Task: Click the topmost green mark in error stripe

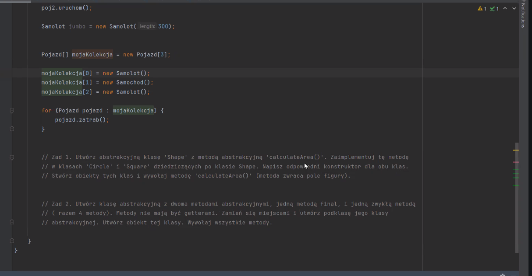Action: 516,170
